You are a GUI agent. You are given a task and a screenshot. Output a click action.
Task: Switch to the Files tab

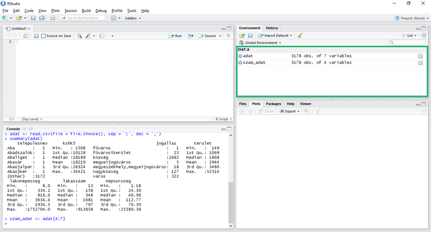[x=243, y=104]
